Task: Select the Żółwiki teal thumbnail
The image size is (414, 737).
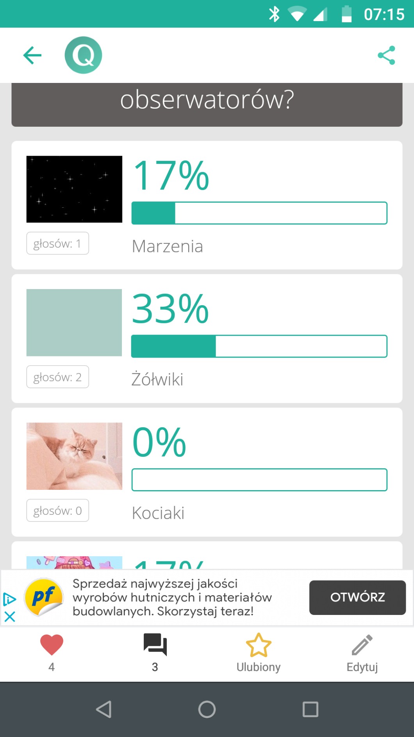Action: click(74, 323)
